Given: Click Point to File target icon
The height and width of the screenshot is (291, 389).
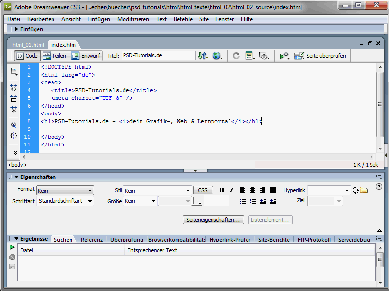Looking at the screenshot, I should coord(355,190).
